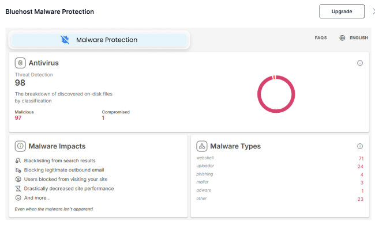Click 'Even when the malware isn't apparent!' note
The height and width of the screenshot is (225, 375).
[x=54, y=209]
